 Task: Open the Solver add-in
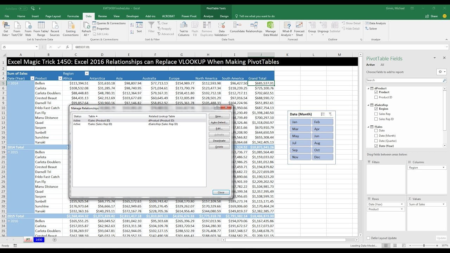tap(371, 28)
